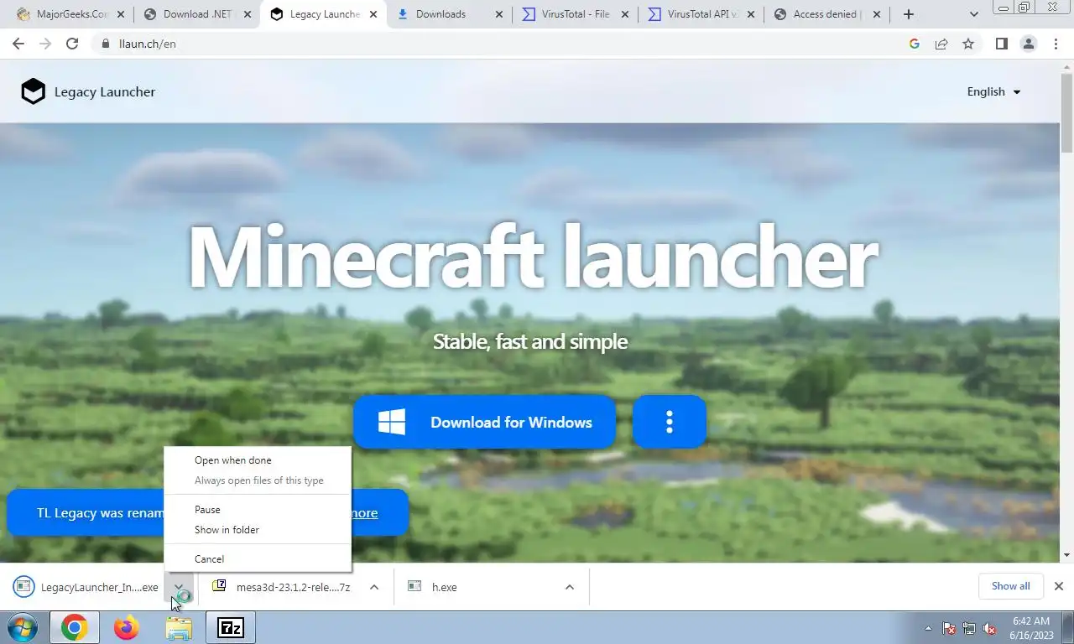Choose Open when done

258,460
